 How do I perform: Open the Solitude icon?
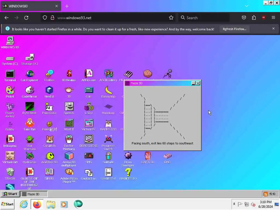click(x=108, y=158)
